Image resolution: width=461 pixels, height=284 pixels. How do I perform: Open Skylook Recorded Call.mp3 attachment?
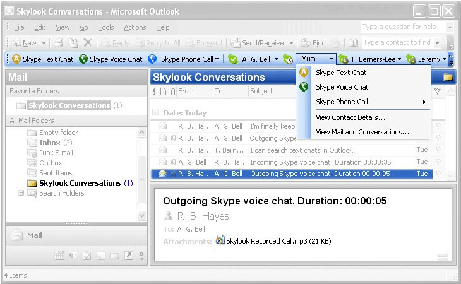(x=273, y=241)
